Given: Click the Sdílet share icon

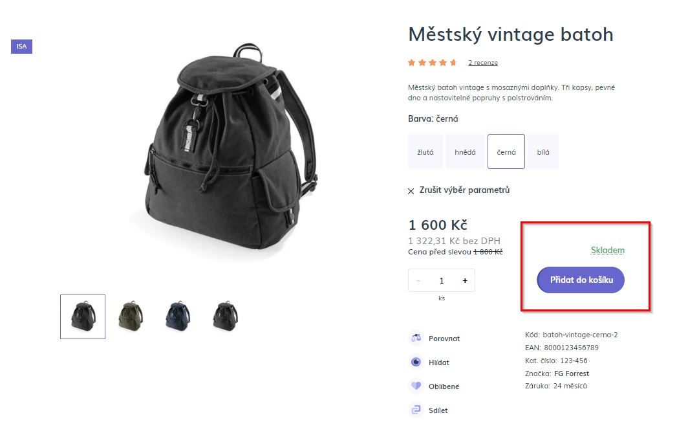Looking at the screenshot, I should (416, 410).
